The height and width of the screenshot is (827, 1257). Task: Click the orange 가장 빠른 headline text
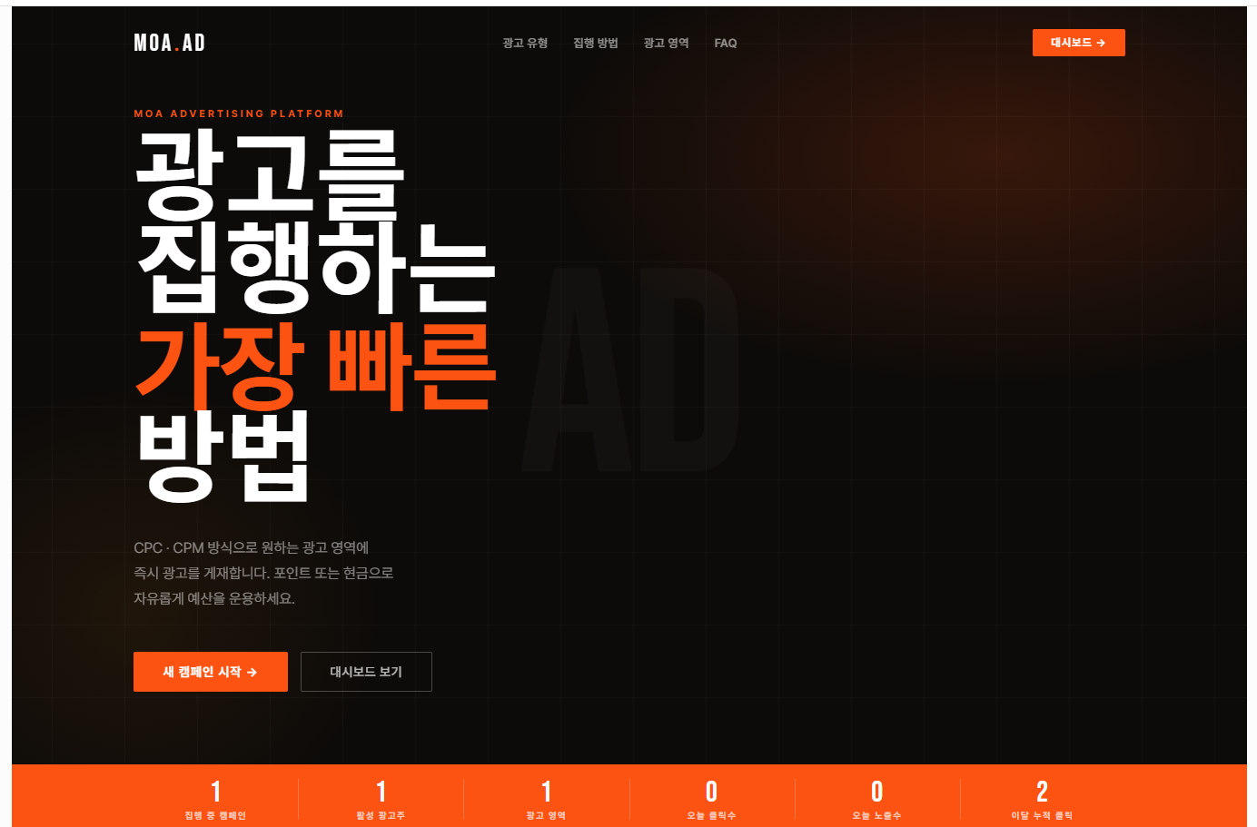pos(315,366)
